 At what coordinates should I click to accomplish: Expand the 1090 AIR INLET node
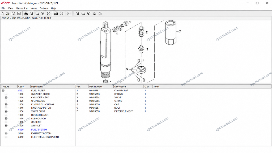click(6, 126)
